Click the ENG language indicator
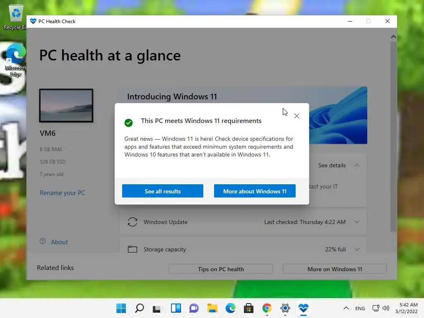424x318 pixels. tap(360, 308)
